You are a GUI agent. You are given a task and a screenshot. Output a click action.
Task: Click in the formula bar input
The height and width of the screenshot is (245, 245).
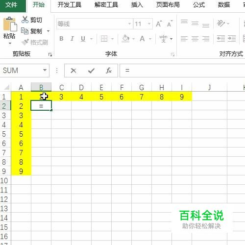click(x=182, y=71)
